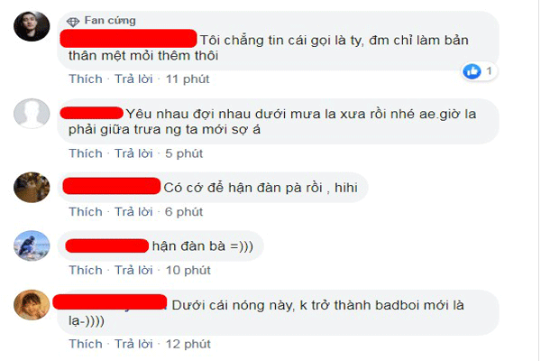This screenshot has width=541, height=361.
Task: Open the blue sky avatar of fourth commenter
Action: coord(32,245)
